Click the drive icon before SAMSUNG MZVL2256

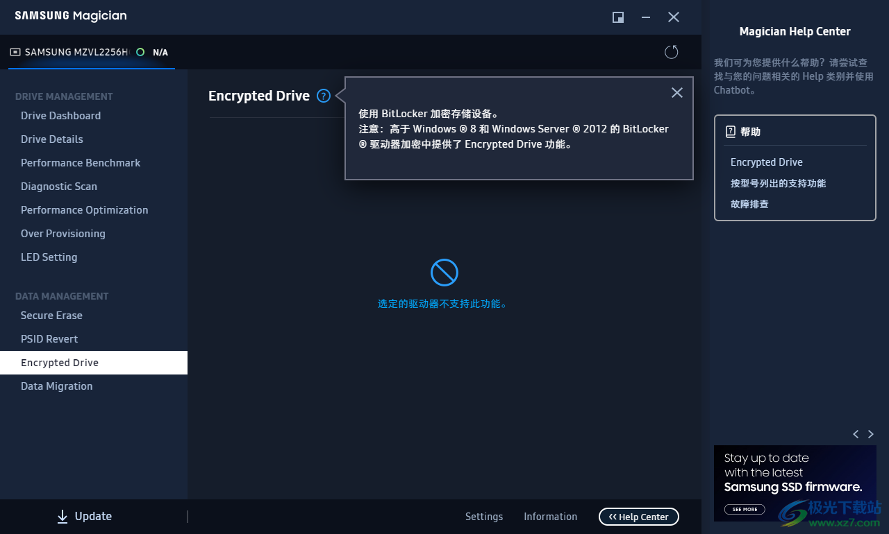click(15, 52)
